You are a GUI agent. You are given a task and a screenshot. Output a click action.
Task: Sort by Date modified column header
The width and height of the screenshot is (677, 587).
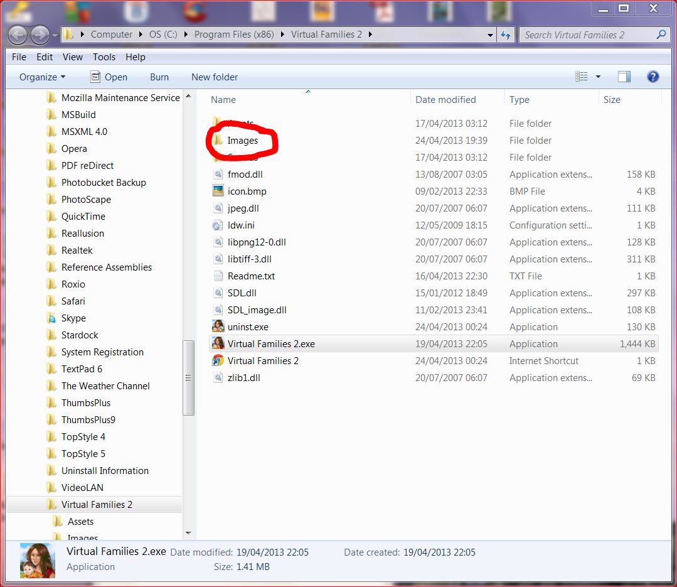click(x=445, y=100)
